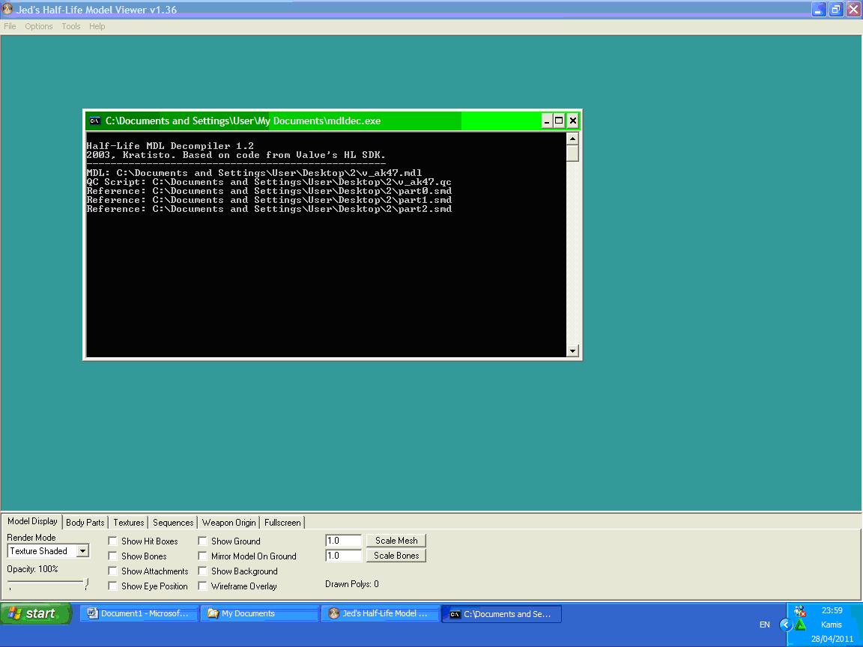Click scroll down arrow in console window

[572, 350]
